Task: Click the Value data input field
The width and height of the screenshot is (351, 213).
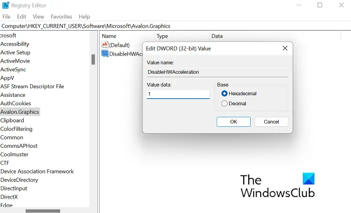Action: point(178,94)
